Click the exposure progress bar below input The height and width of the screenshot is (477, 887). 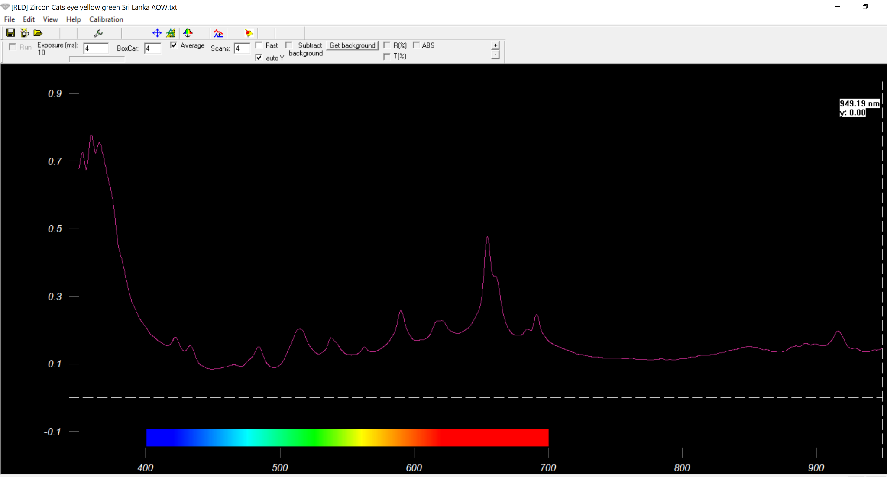pyautogui.click(x=97, y=59)
